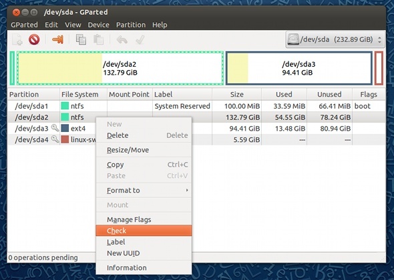Select Copy from the context menu

[x=144, y=165]
